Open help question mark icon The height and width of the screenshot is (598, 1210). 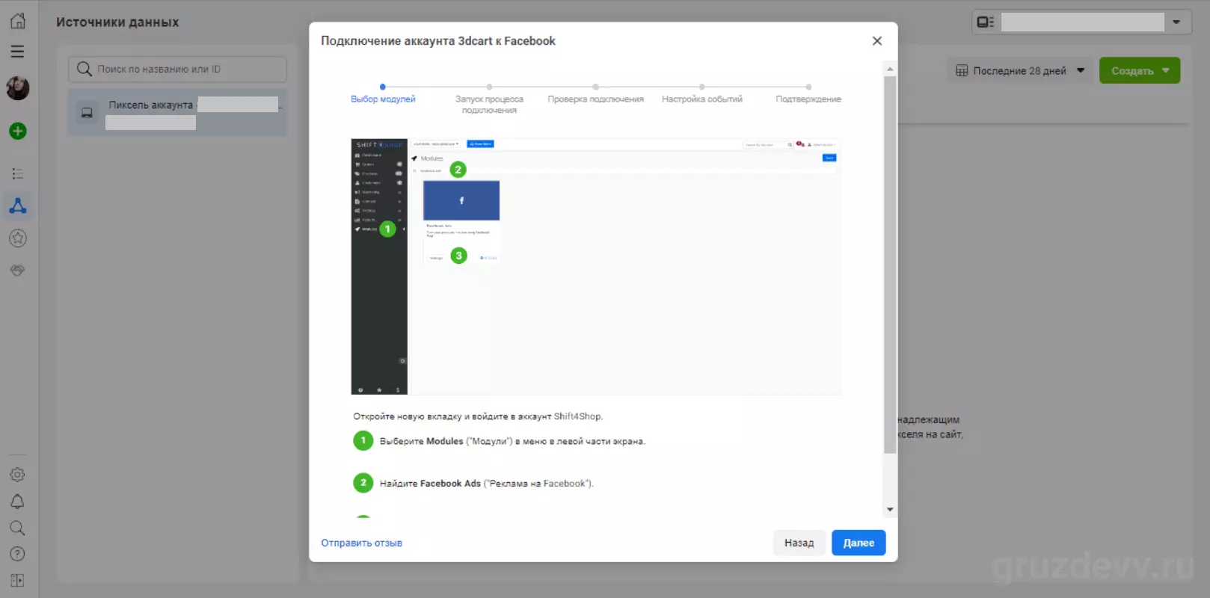(x=18, y=554)
